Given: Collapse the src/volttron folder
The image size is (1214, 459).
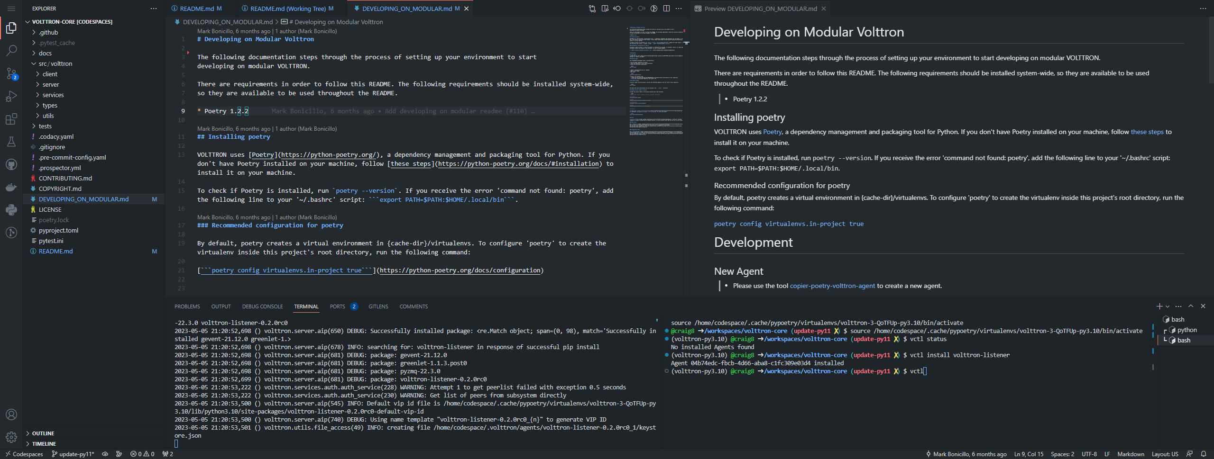Looking at the screenshot, I should 55,63.
